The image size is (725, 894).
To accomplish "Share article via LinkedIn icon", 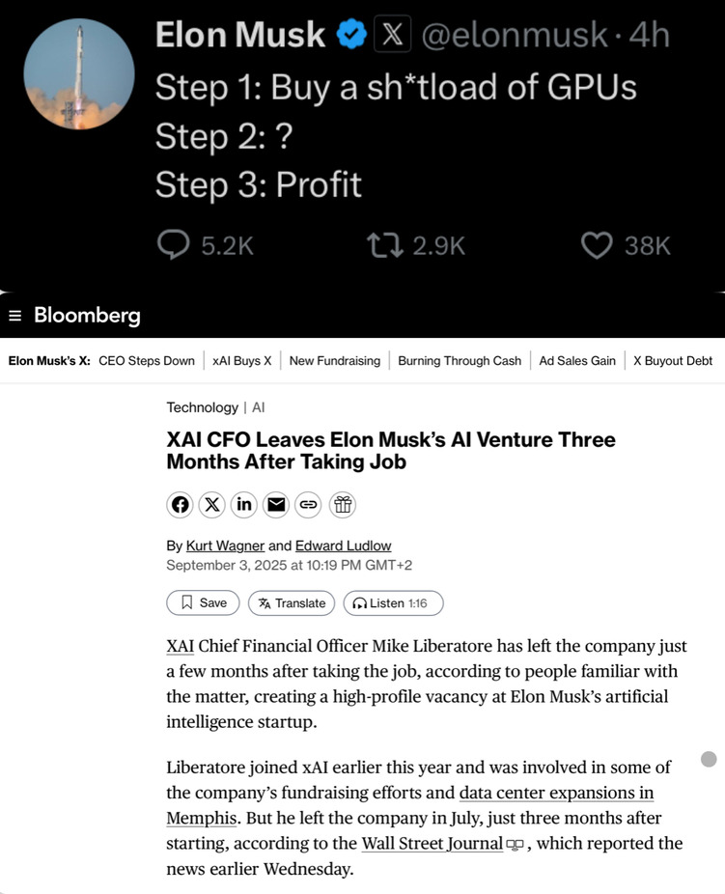I will click(244, 504).
